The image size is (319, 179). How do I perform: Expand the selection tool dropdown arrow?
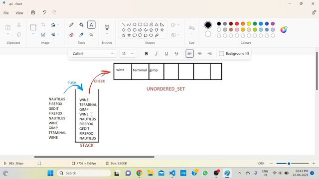click(x=33, y=34)
